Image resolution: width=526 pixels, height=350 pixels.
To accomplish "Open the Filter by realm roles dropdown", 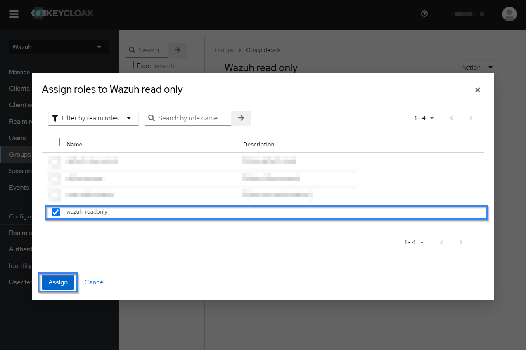I will pyautogui.click(x=93, y=118).
